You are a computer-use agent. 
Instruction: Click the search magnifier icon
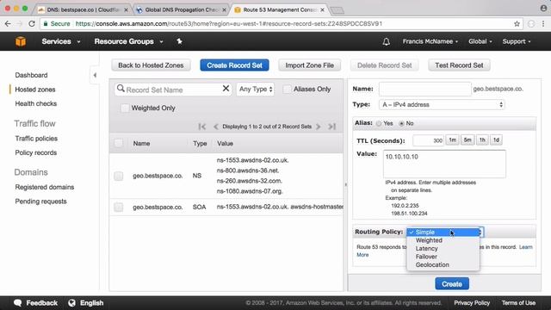121,89
